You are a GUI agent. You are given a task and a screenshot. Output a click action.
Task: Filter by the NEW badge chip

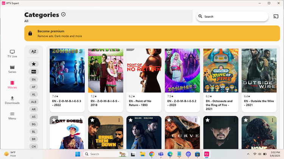[34, 72]
